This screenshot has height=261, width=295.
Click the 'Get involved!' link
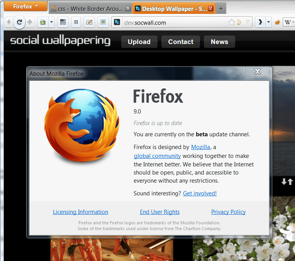pos(200,193)
